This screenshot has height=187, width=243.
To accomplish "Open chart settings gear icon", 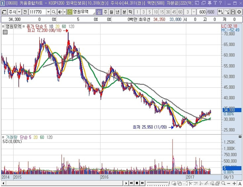I will click(x=239, y=12).
